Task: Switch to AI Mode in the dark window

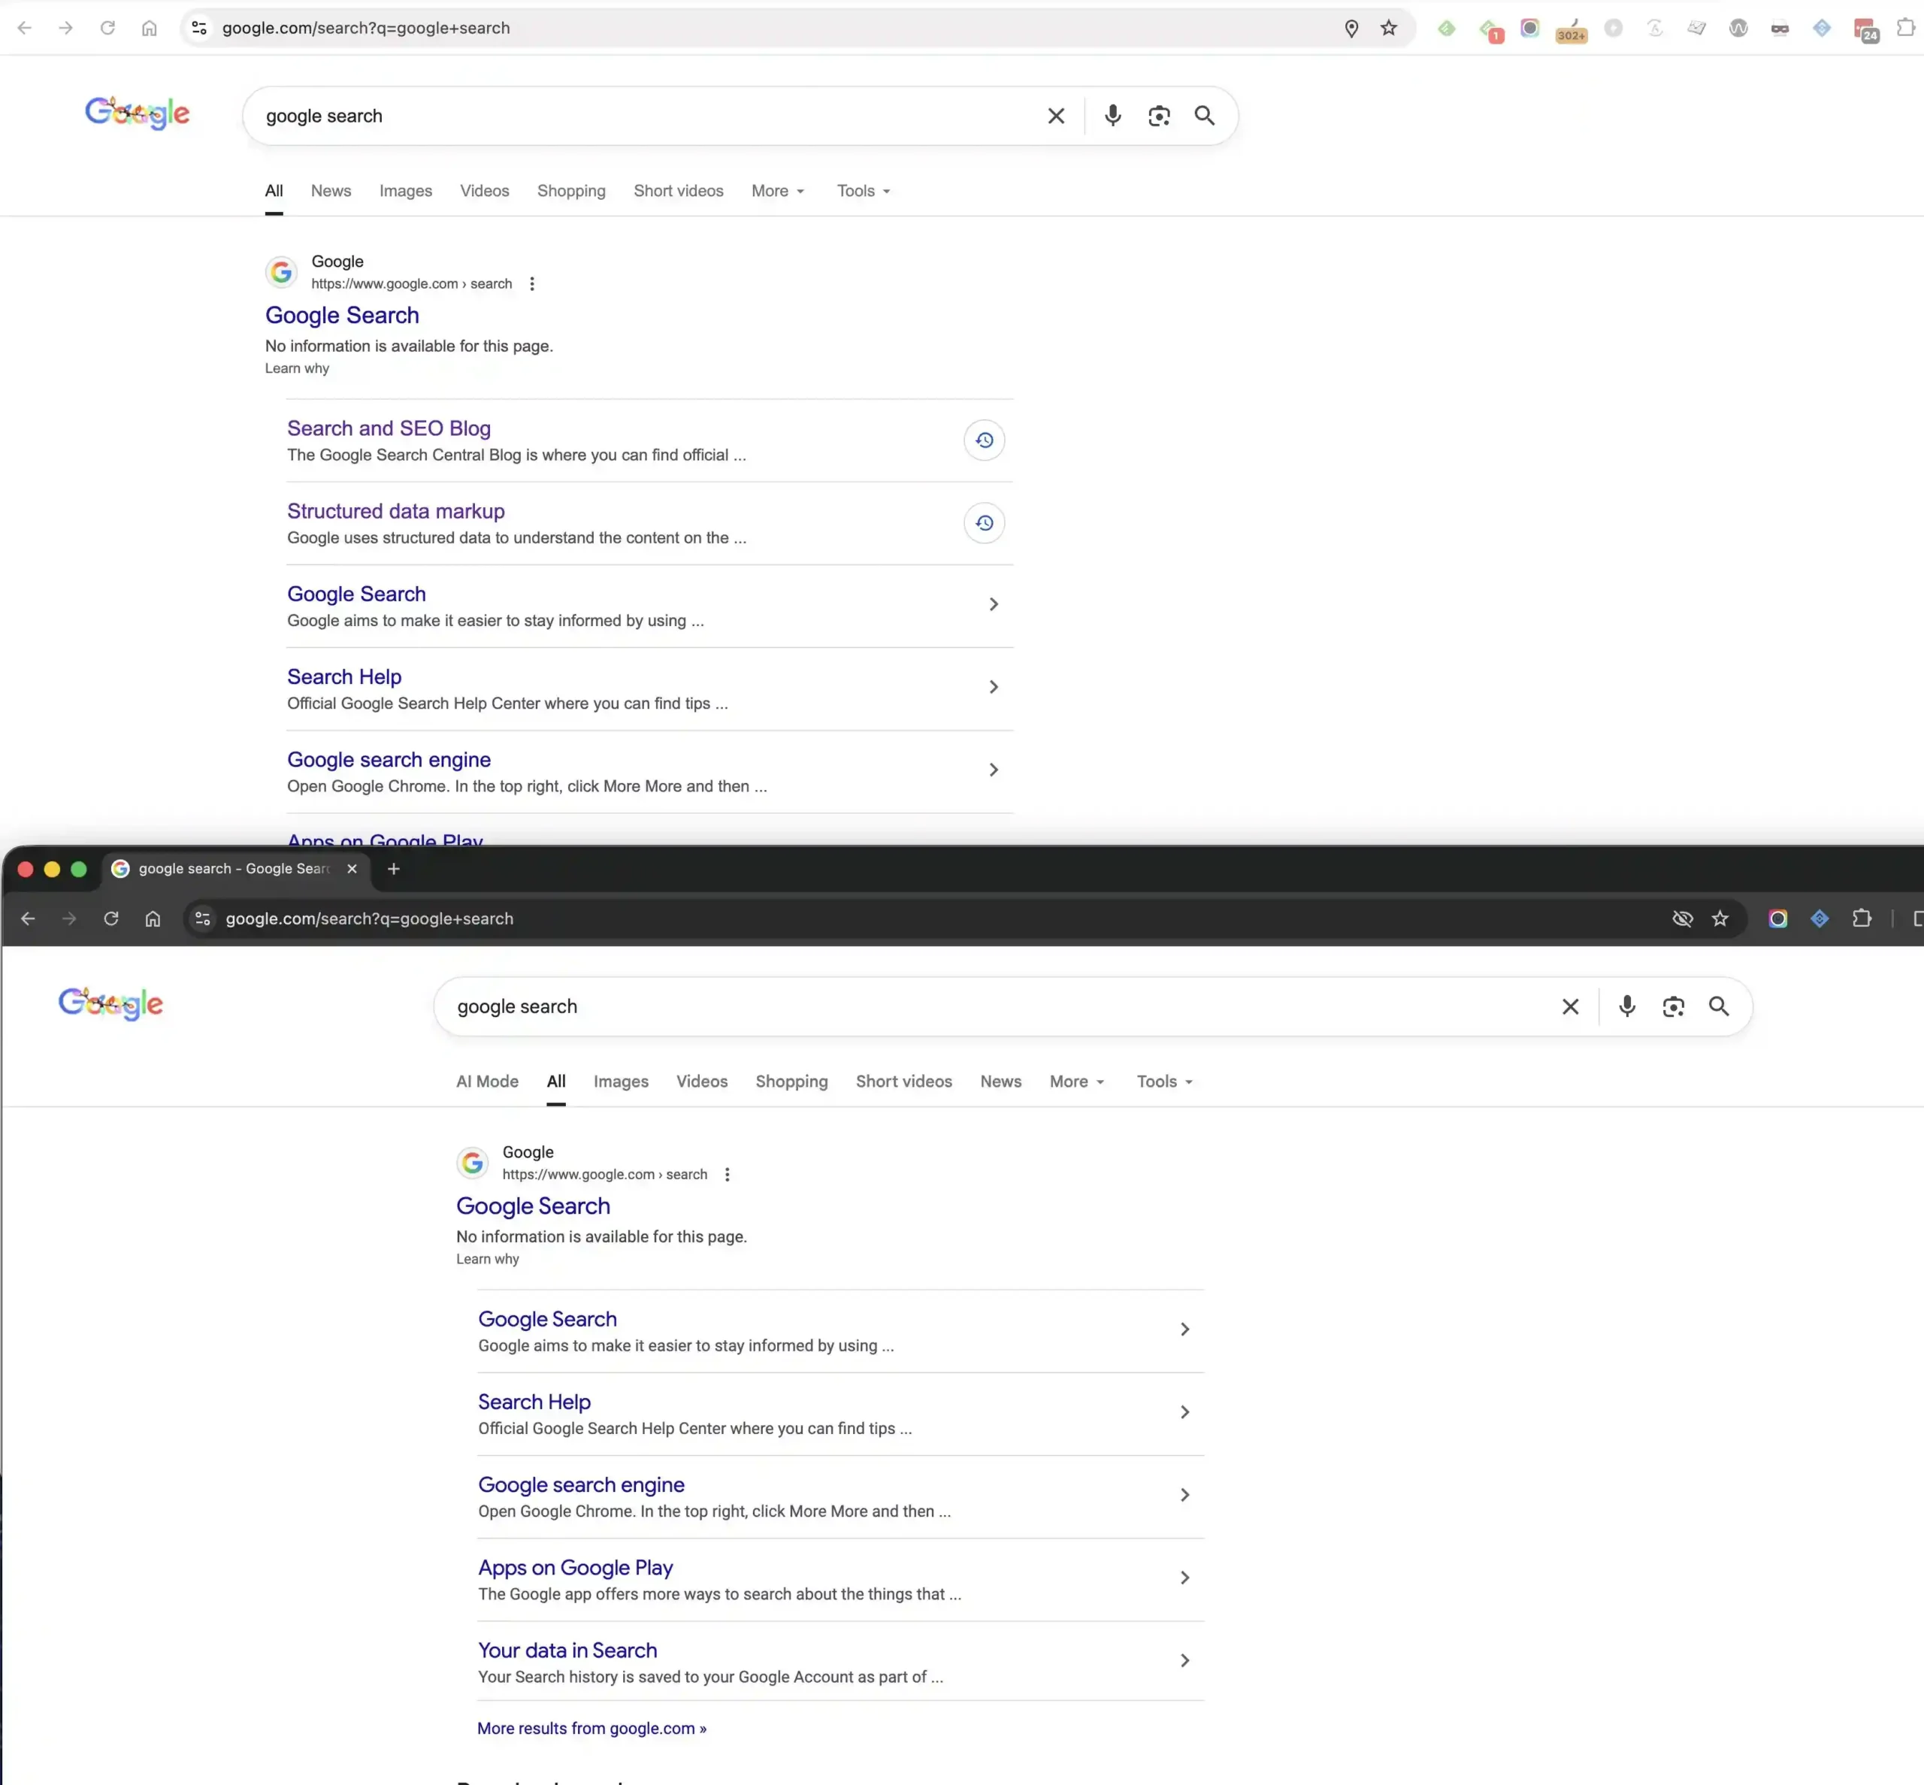Action: [x=487, y=1082]
